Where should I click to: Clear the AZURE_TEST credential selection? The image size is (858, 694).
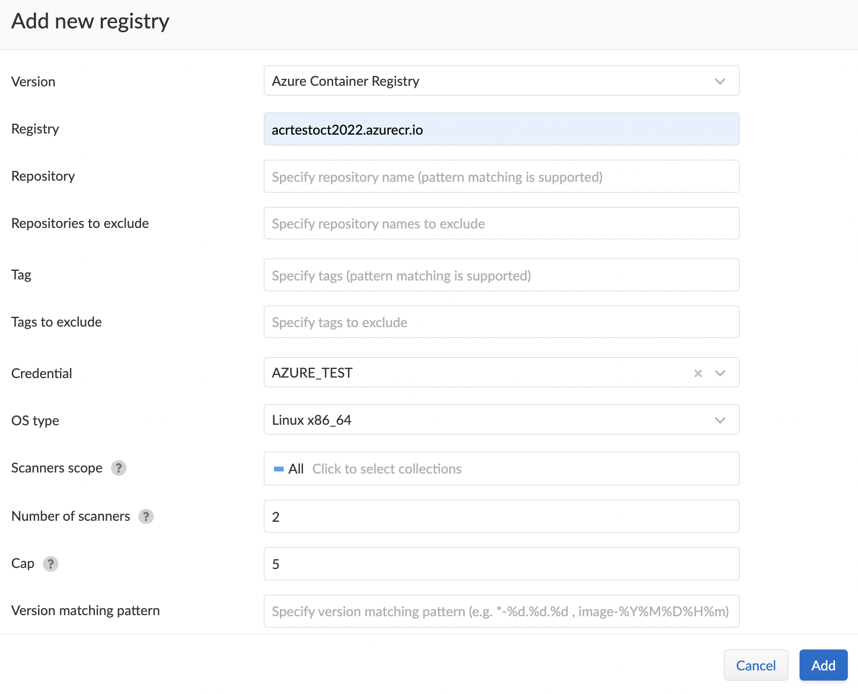coord(698,373)
